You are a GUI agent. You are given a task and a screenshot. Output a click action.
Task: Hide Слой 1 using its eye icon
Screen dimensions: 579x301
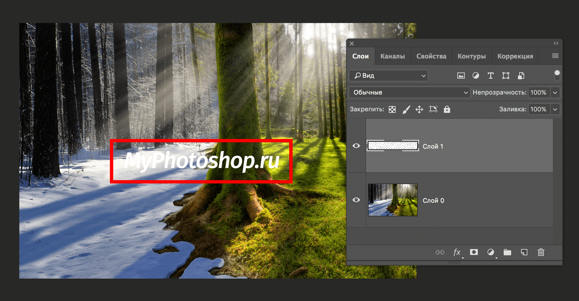[x=356, y=146]
